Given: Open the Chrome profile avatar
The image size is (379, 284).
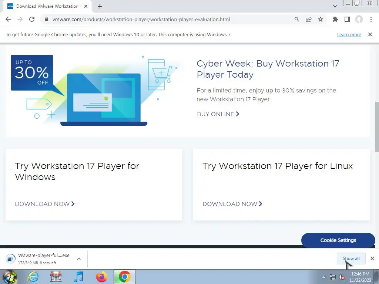Looking at the screenshot, I should (x=359, y=19).
